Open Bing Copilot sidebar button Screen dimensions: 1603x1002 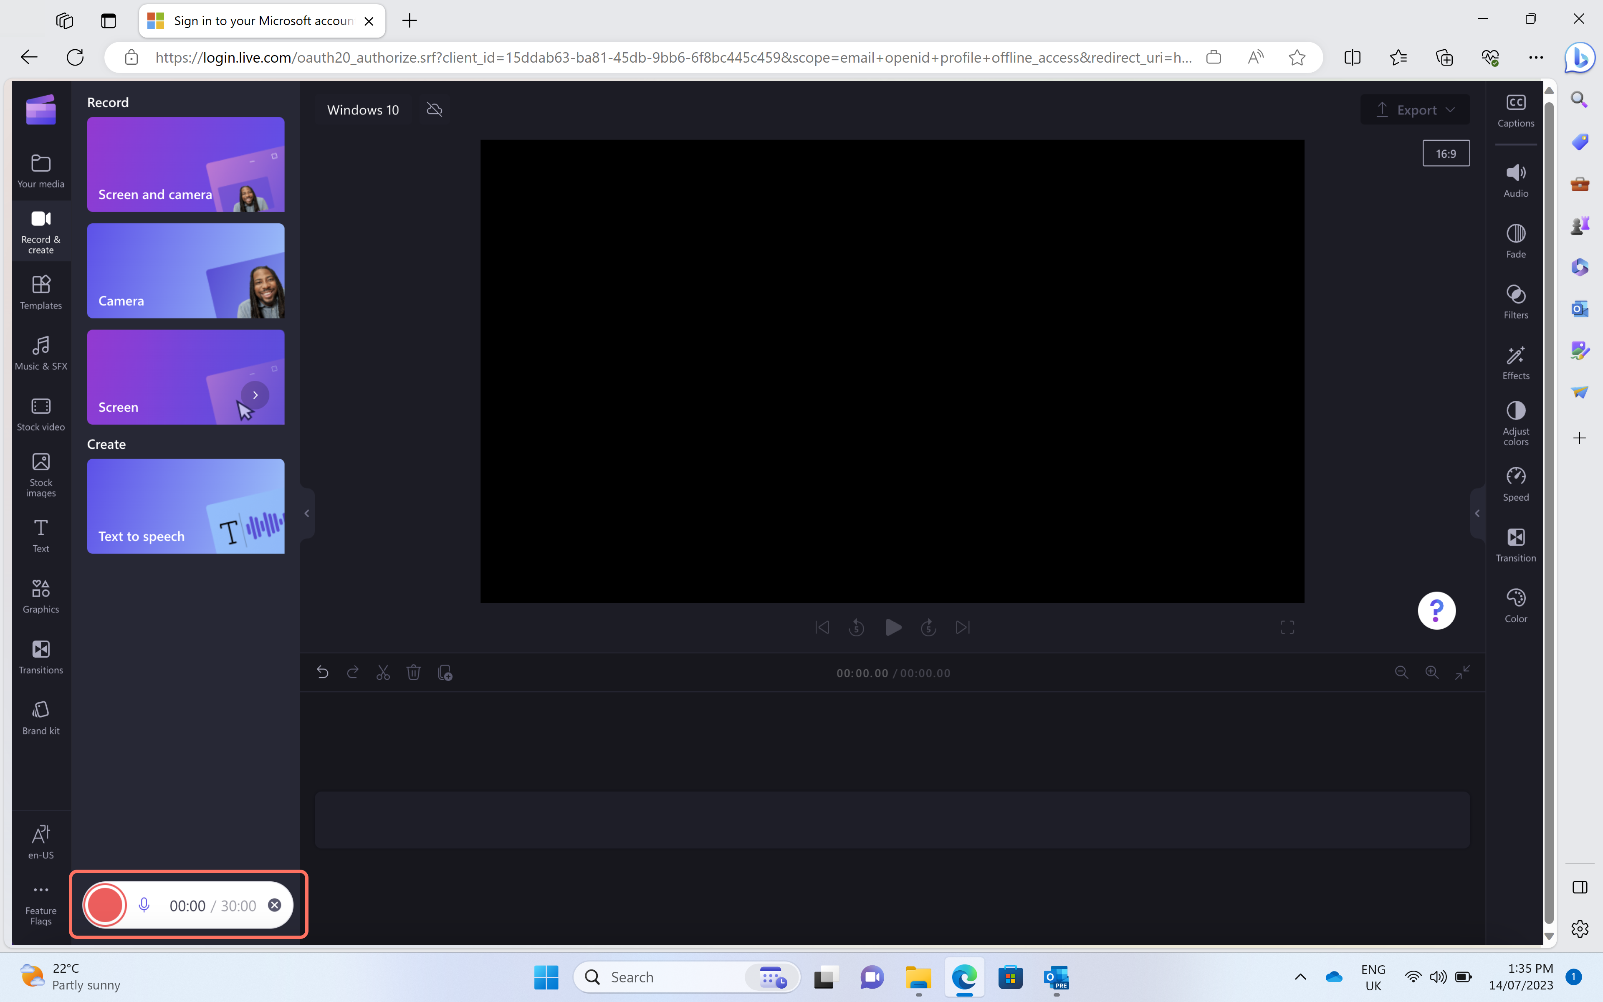[1580, 58]
